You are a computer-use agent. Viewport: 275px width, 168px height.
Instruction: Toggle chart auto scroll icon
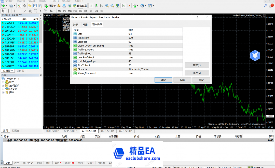tap(123, 6)
